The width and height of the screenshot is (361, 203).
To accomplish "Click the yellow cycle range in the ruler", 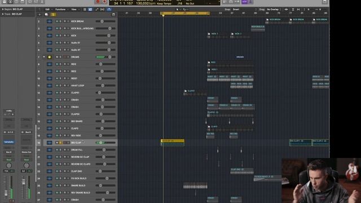I will pyautogui.click(x=185, y=14).
